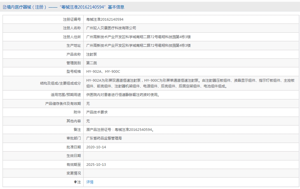Select registrant name 广州驼人贝康医疗科技有限公司
This screenshot has width=300, height=189.
[111, 28]
